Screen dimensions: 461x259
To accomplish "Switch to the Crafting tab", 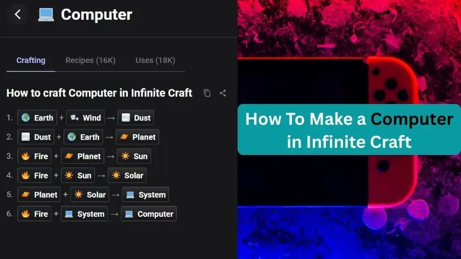I will (x=31, y=60).
